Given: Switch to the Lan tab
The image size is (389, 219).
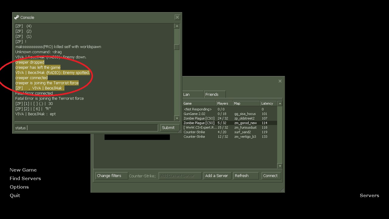Looking at the screenshot, I should (x=192, y=95).
